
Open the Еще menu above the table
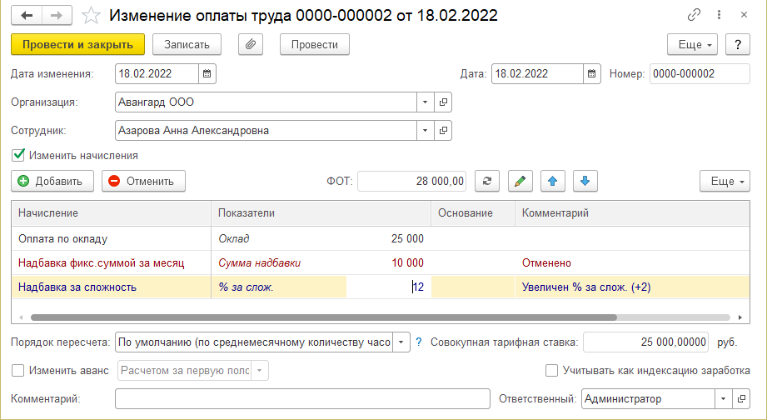click(725, 181)
